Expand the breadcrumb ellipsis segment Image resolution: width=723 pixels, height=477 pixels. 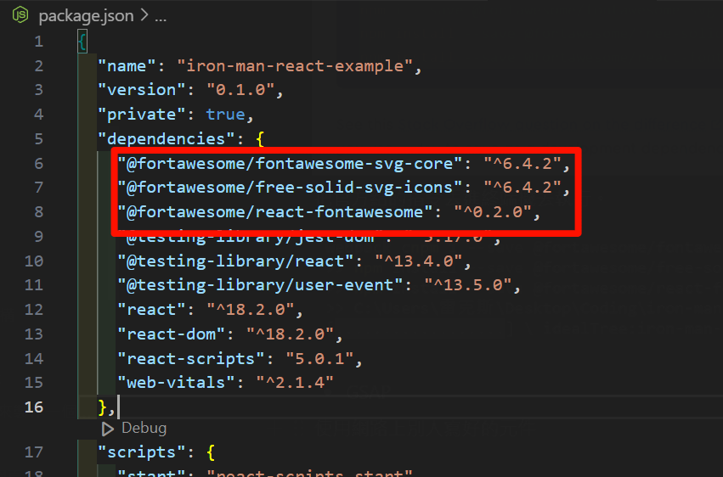pos(161,17)
